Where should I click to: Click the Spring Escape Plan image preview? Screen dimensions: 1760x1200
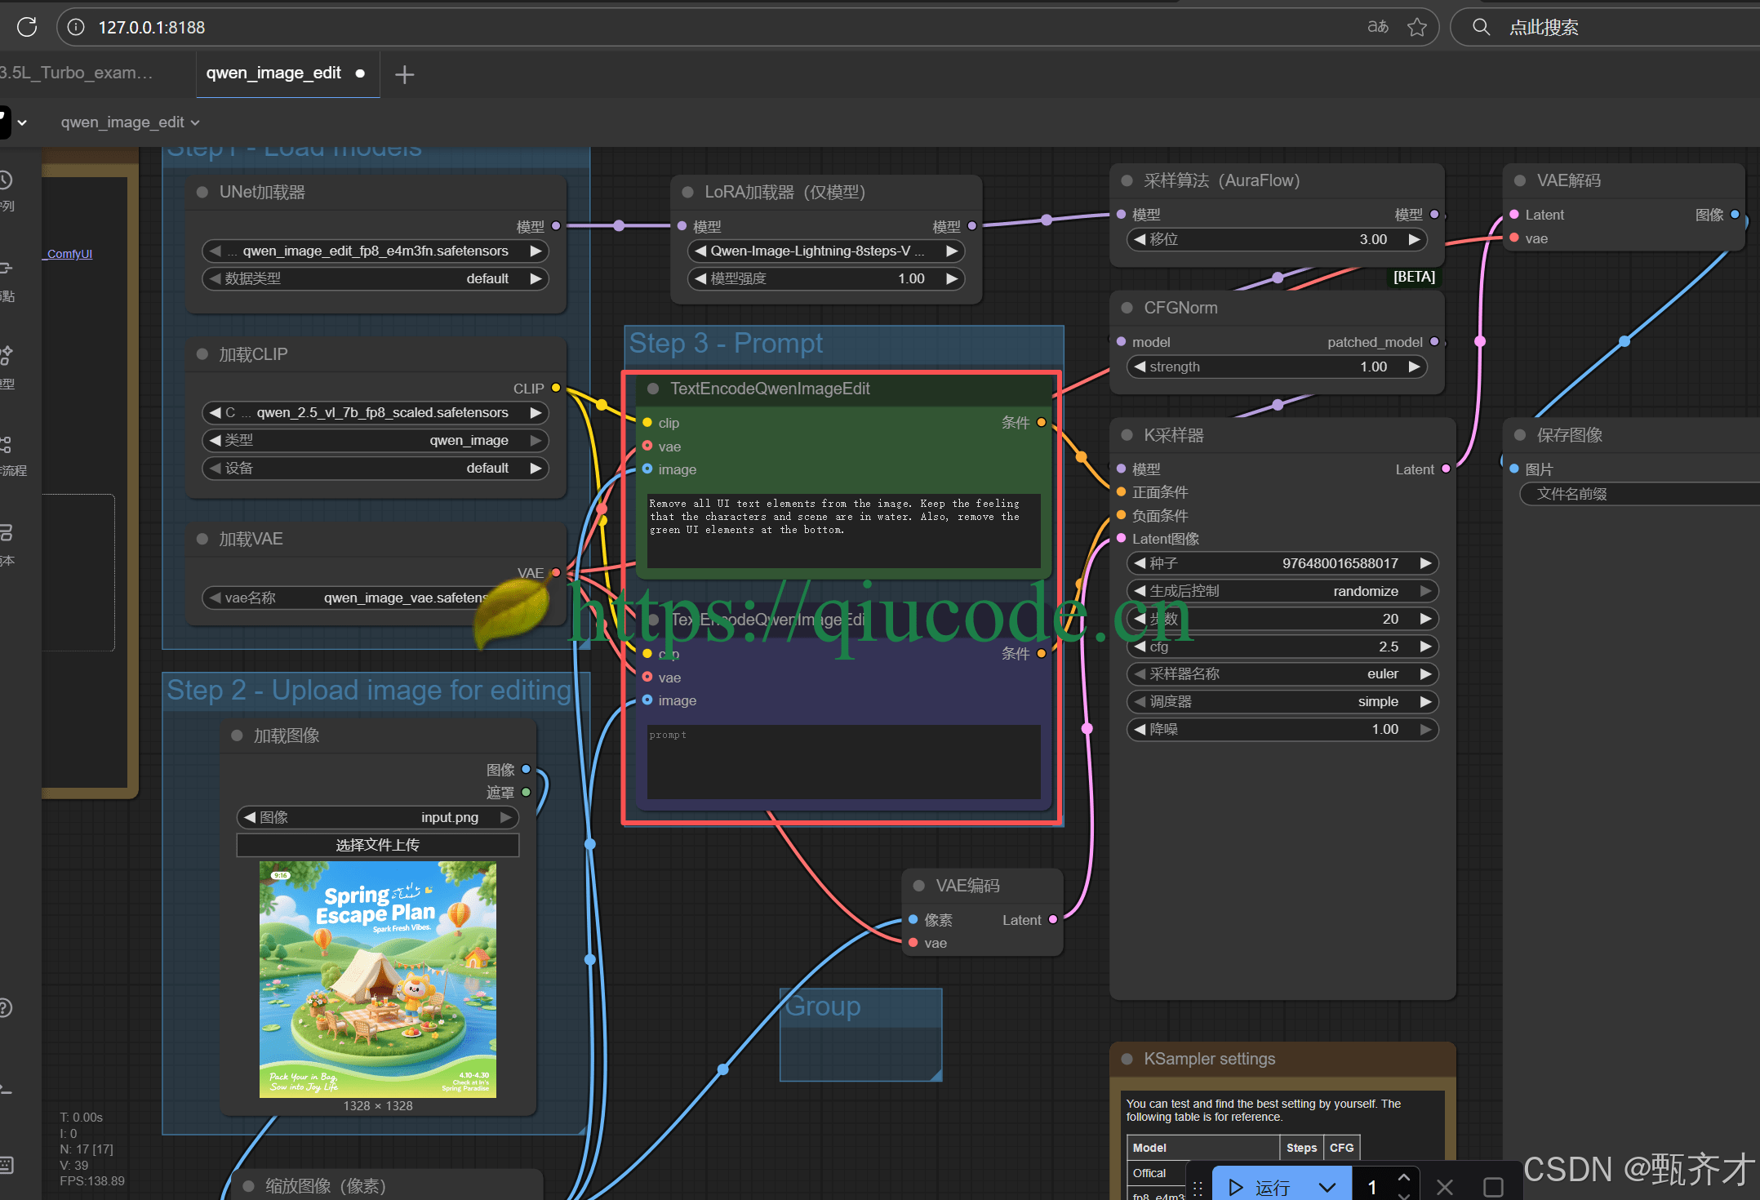378,980
